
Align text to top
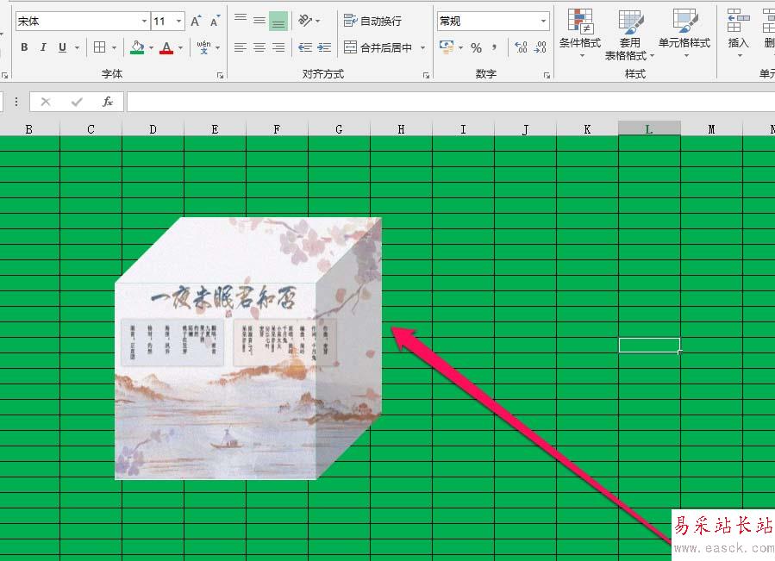241,21
